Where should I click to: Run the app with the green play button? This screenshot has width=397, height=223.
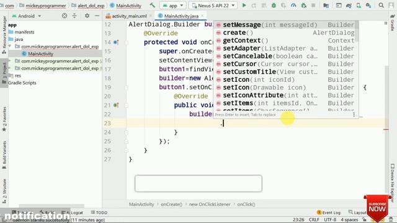point(244,5)
